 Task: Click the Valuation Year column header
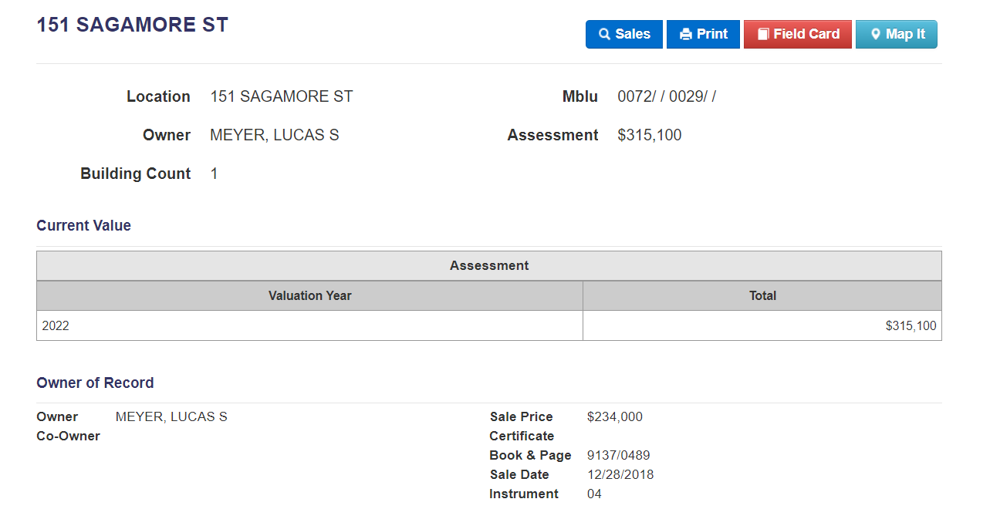point(309,295)
